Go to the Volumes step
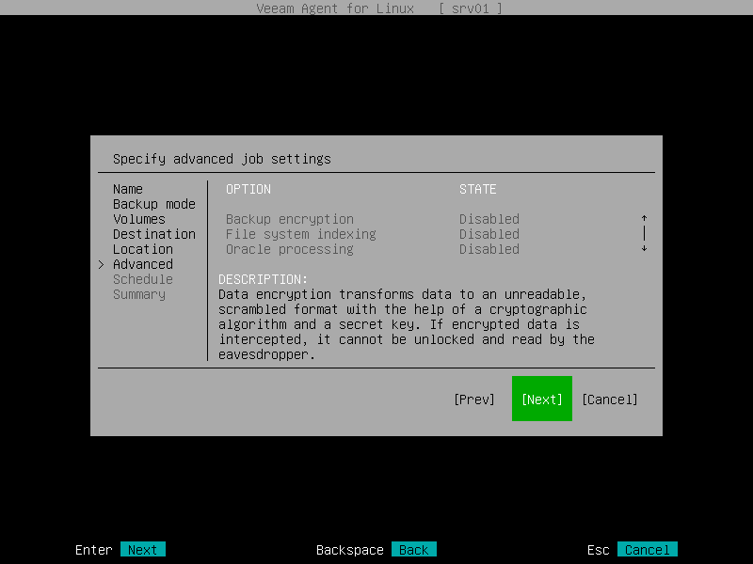 [x=139, y=219]
